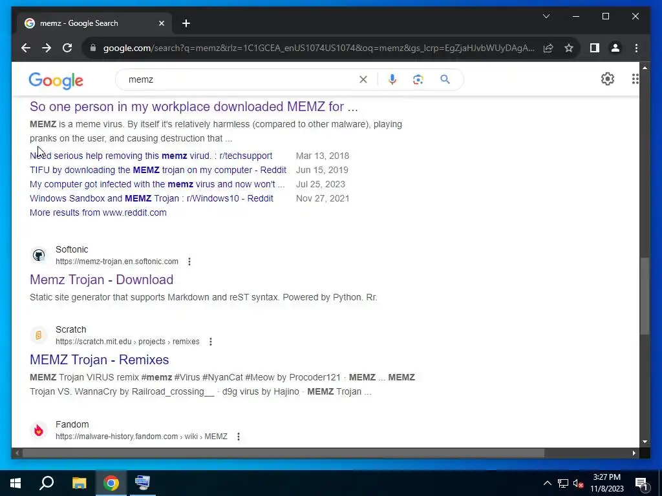
Task: Open the computer app on taskbar
Action: pyautogui.click(x=142, y=483)
